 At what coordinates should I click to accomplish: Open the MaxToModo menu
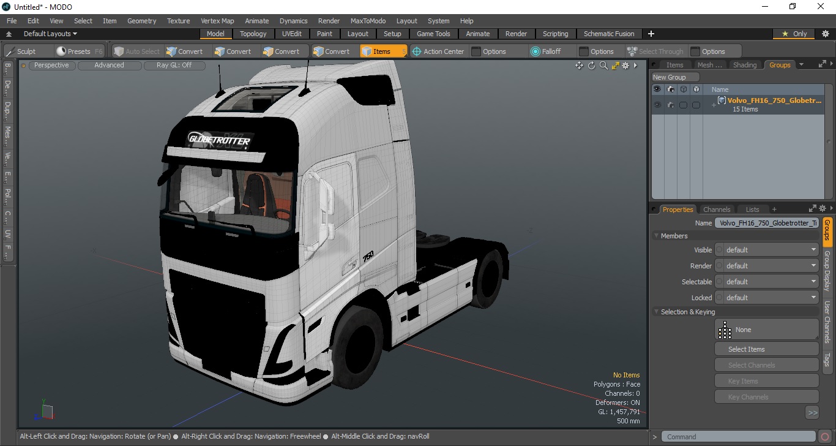(x=368, y=21)
